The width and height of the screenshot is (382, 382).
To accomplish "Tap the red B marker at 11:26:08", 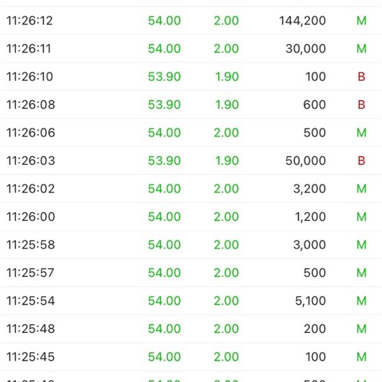I will click(x=361, y=105).
